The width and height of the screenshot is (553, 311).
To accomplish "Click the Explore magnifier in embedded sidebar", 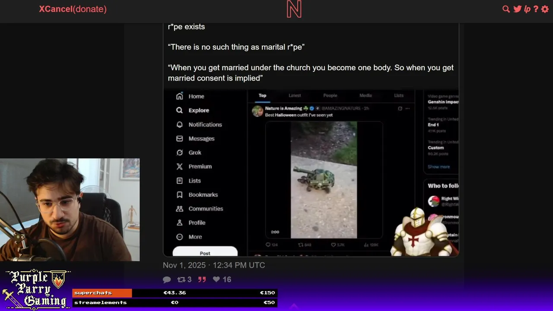I will (x=179, y=110).
